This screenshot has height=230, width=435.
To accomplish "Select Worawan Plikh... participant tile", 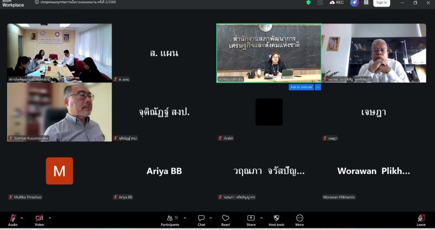I will click(374, 171).
